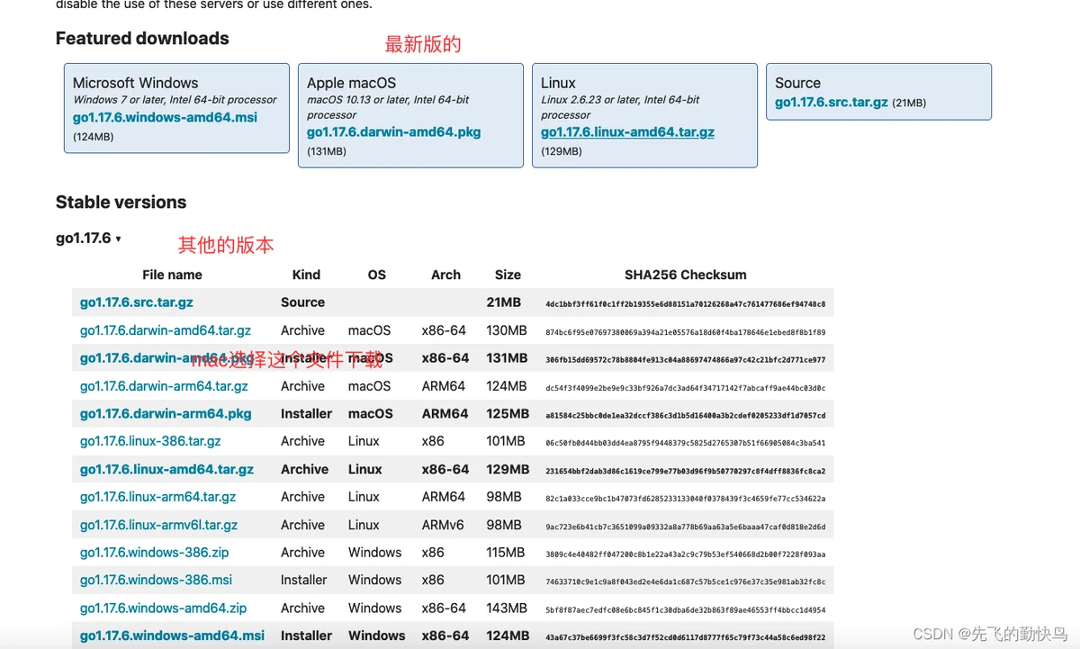
Task: Download go1.17.6.windows-amd64.msi from the Microsoft Windows featured box
Action: [163, 118]
